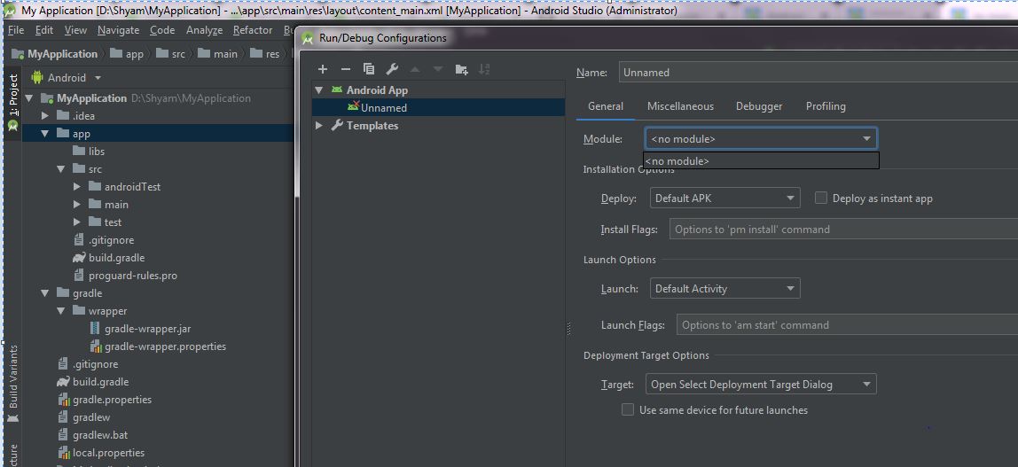The height and width of the screenshot is (467, 1018).
Task: Click the Copy Configuration icon
Action: click(x=369, y=69)
